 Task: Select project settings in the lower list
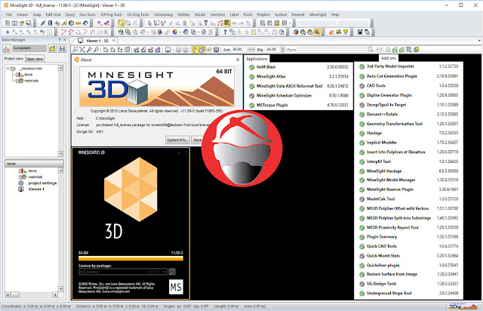click(x=42, y=183)
